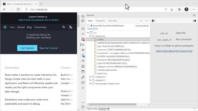The image size is (198, 111).
Task: Open the Quick View Console dropdown
Action: click(104, 109)
